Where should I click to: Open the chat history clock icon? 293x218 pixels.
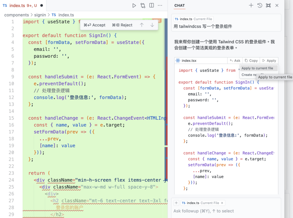(x=260, y=5)
